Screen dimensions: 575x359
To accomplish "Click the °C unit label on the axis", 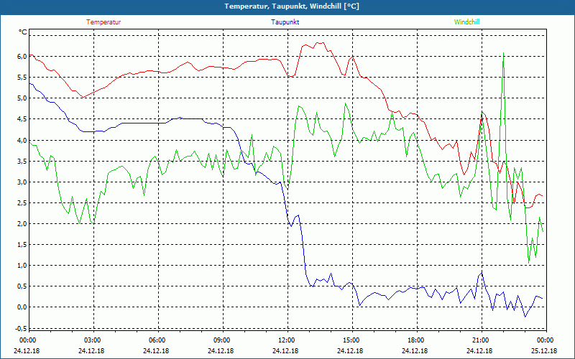I will (23, 32).
